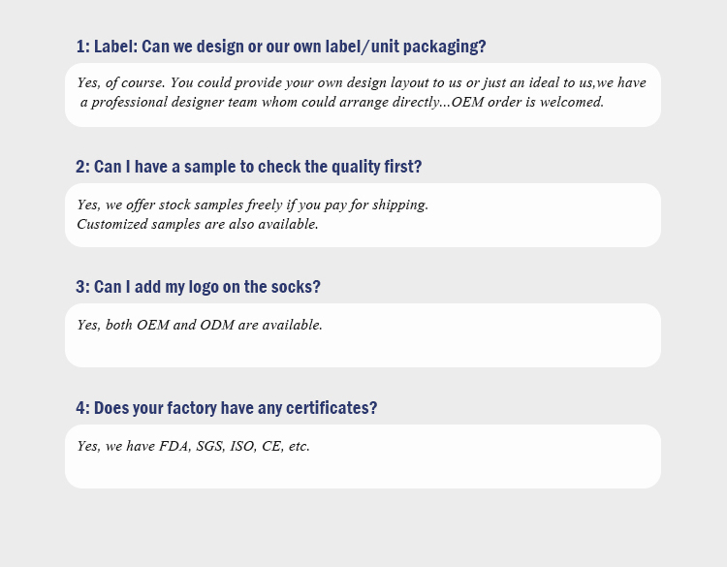Click the word 'ISO' in the certificates answer
Screen dimensions: 727x567
243,446
